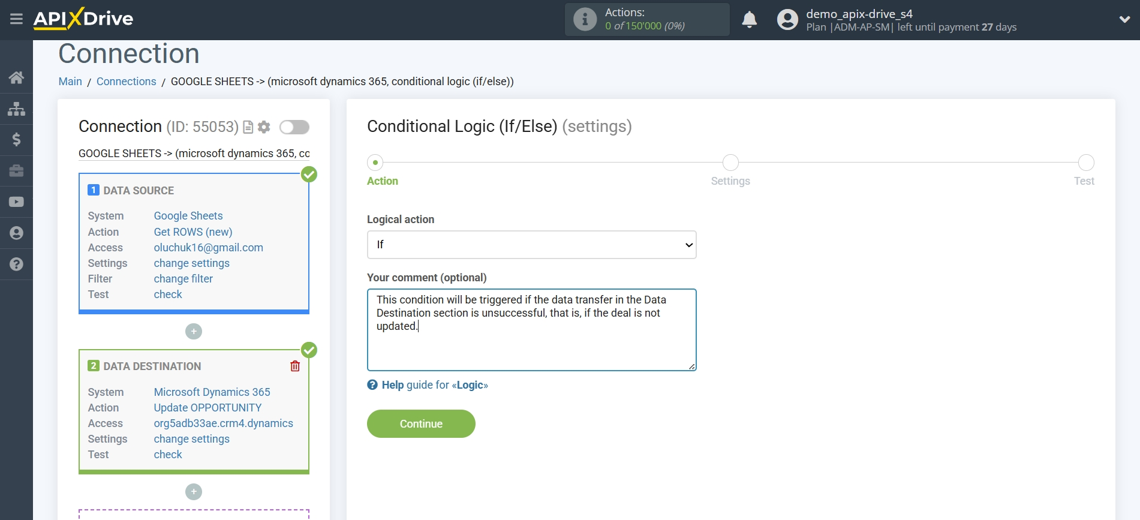The height and width of the screenshot is (520, 1140).
Task: Add a block after Data Source
Action: pos(194,332)
